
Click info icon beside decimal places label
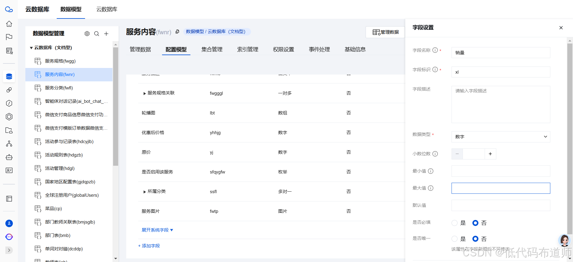pyautogui.click(x=435, y=154)
